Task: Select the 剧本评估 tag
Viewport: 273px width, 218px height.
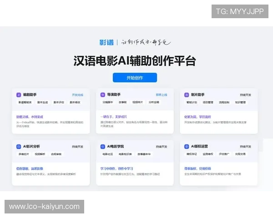Action: pos(59,102)
